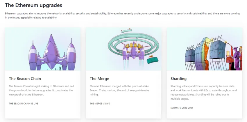Open the Merge docking station illustration
This screenshot has width=247, height=122.
tap(123, 49)
